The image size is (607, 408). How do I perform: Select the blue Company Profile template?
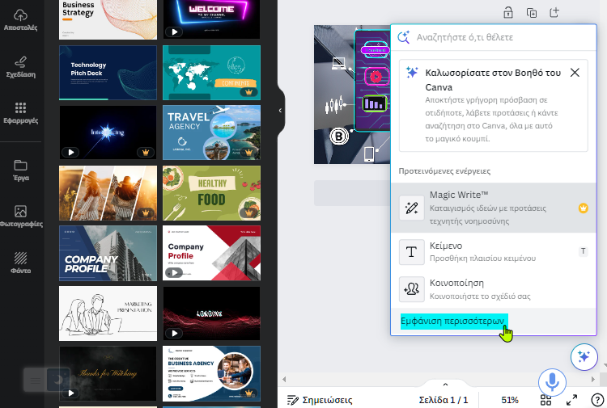[x=108, y=254]
